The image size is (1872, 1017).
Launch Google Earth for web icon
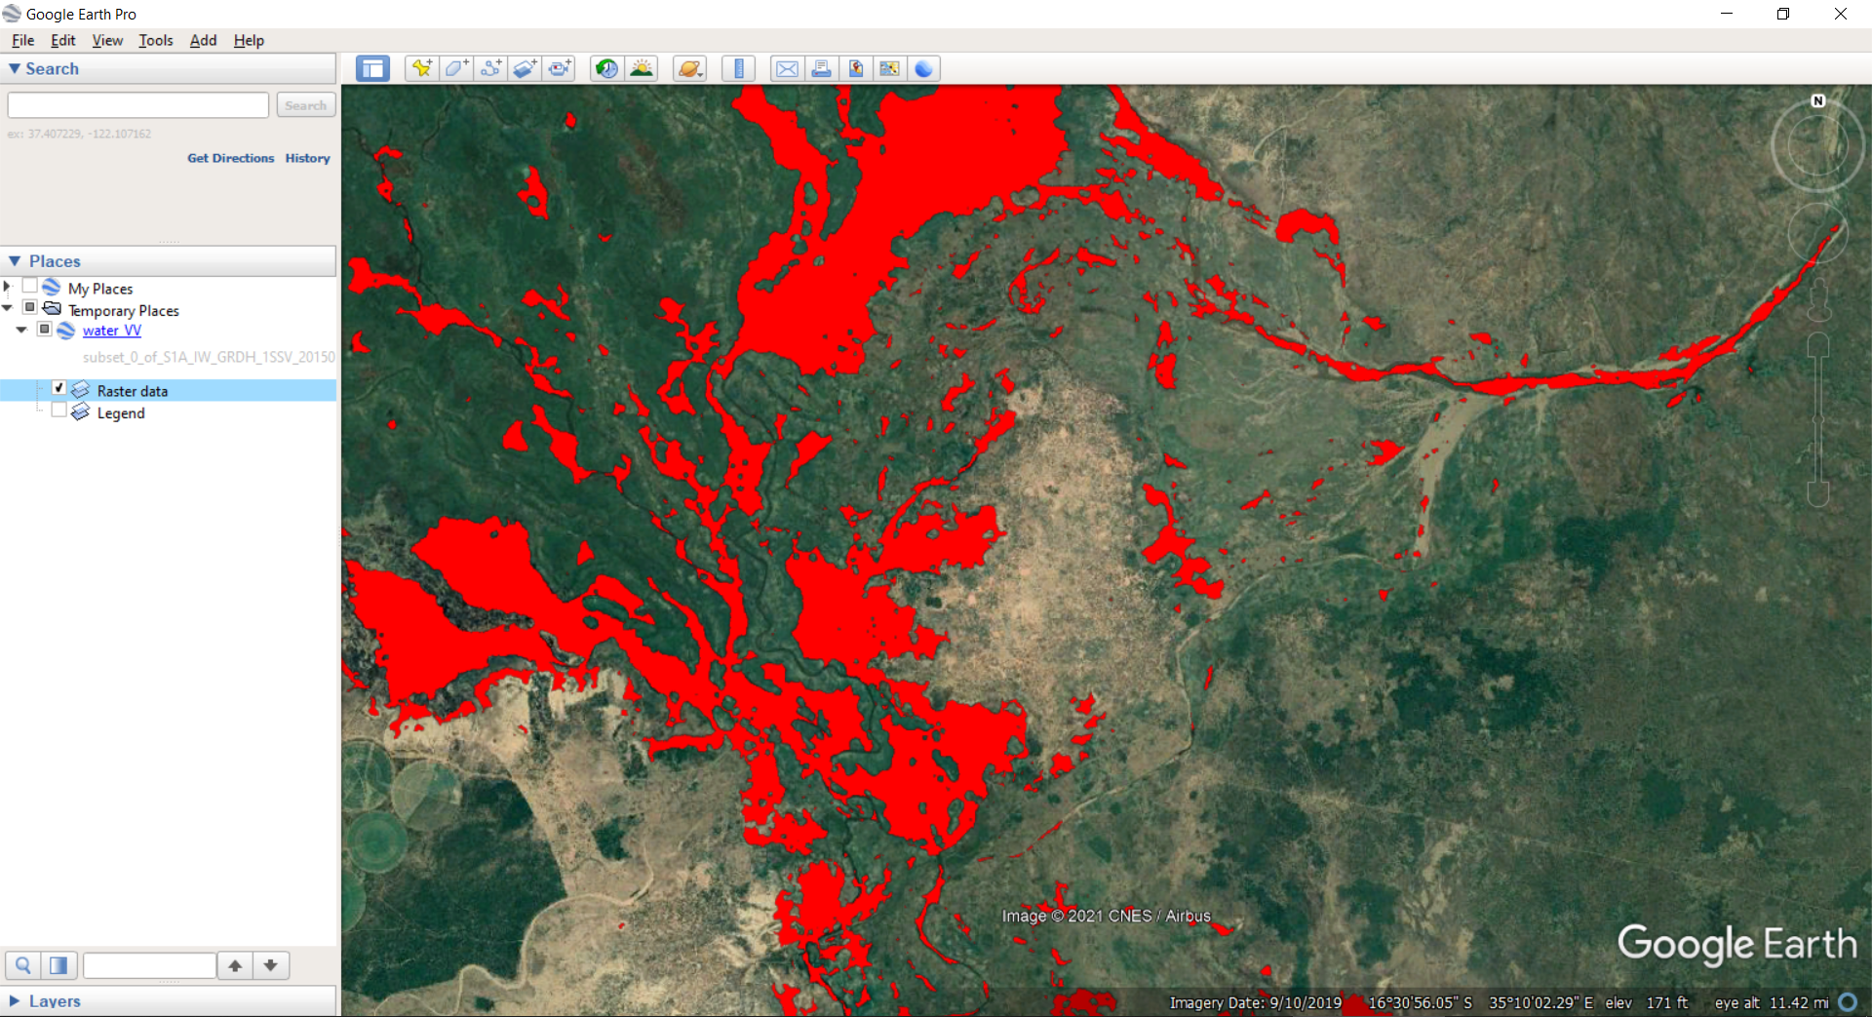tap(923, 68)
